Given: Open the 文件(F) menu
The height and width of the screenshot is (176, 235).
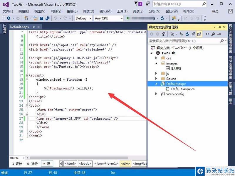Looking at the screenshot, I should 8,11.
